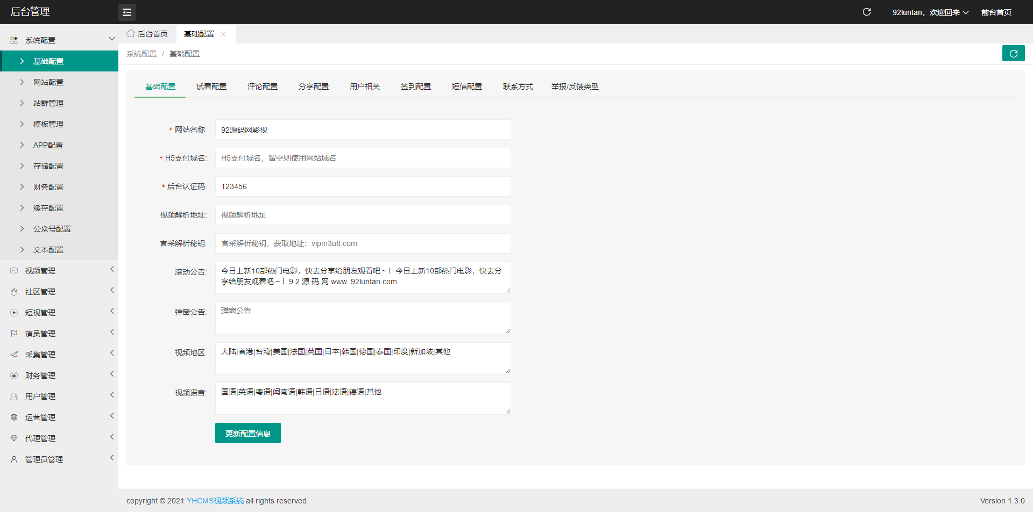Click the 前台首页 link

click(996, 12)
